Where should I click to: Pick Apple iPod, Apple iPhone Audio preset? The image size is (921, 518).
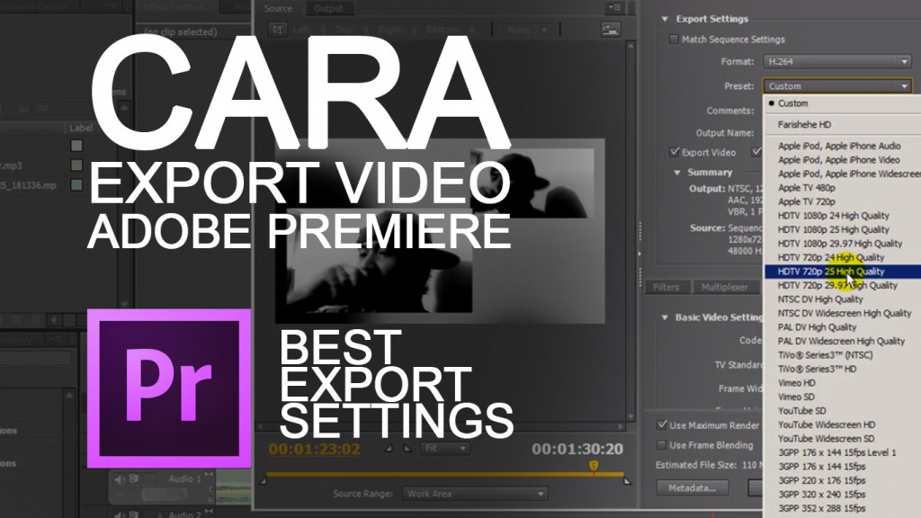coord(843,146)
